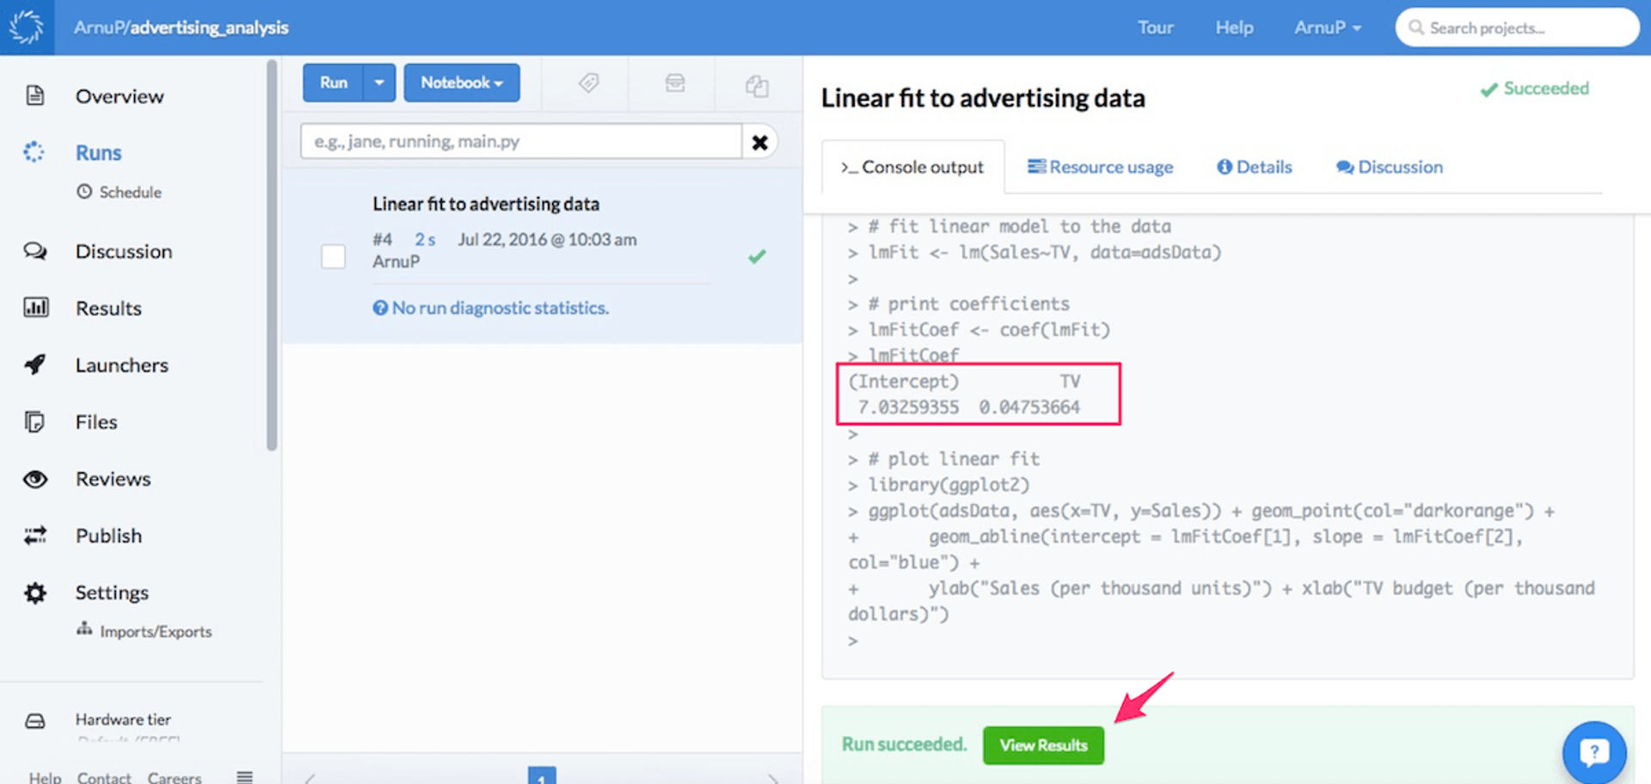Click the compare copies icon
This screenshot has height=784, width=1651.
point(757,85)
